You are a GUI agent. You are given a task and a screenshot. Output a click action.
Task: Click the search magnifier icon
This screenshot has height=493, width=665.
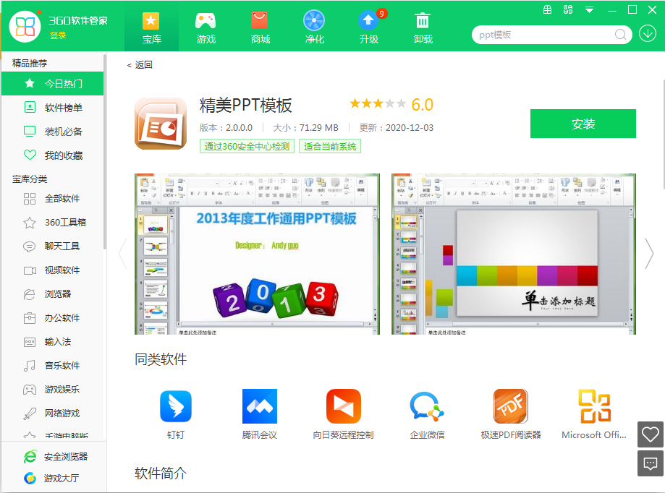(x=620, y=35)
